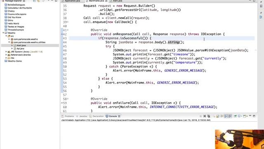The height and width of the screenshot is (149, 264).
Task: Open the Declaration tab
Action: [97, 116]
